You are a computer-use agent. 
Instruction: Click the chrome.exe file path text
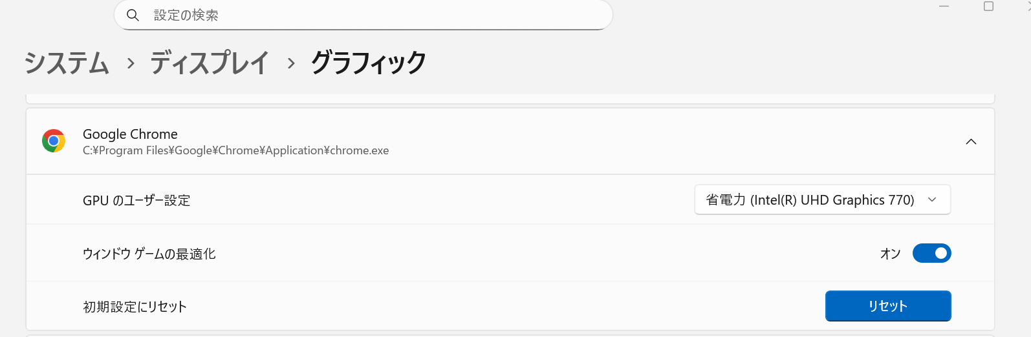tap(235, 150)
